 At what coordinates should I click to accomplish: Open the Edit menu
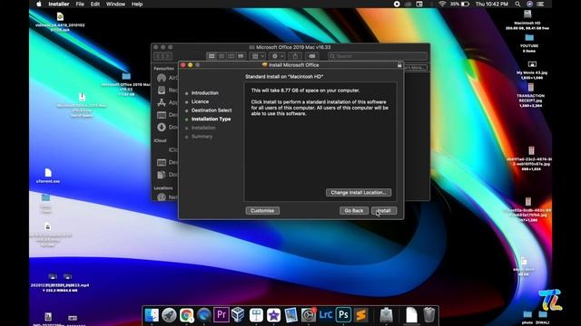click(x=95, y=4)
